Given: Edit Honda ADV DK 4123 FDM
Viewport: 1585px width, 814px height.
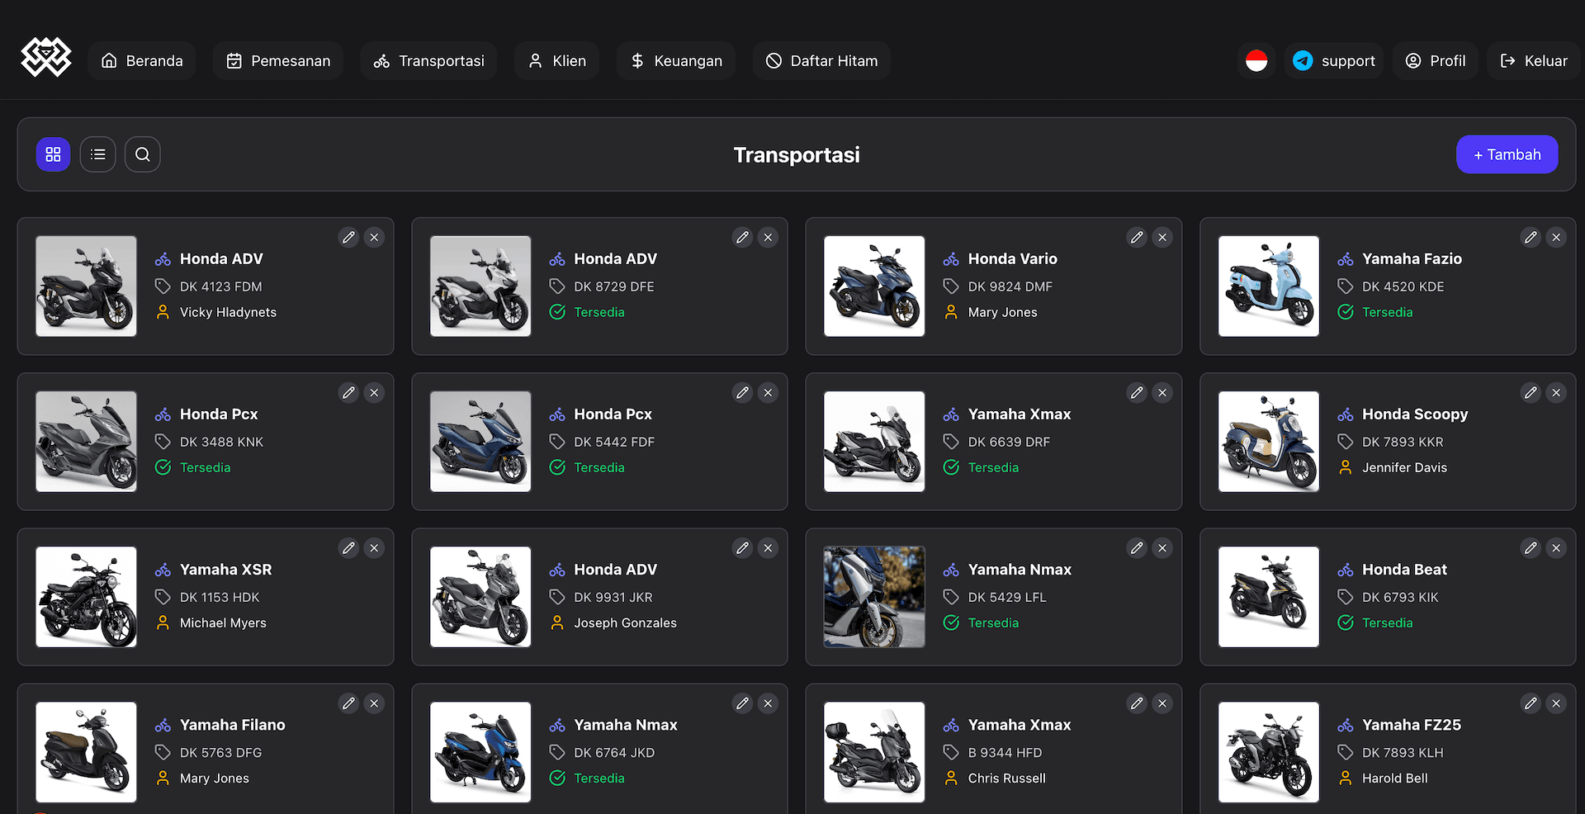Looking at the screenshot, I should [x=349, y=238].
